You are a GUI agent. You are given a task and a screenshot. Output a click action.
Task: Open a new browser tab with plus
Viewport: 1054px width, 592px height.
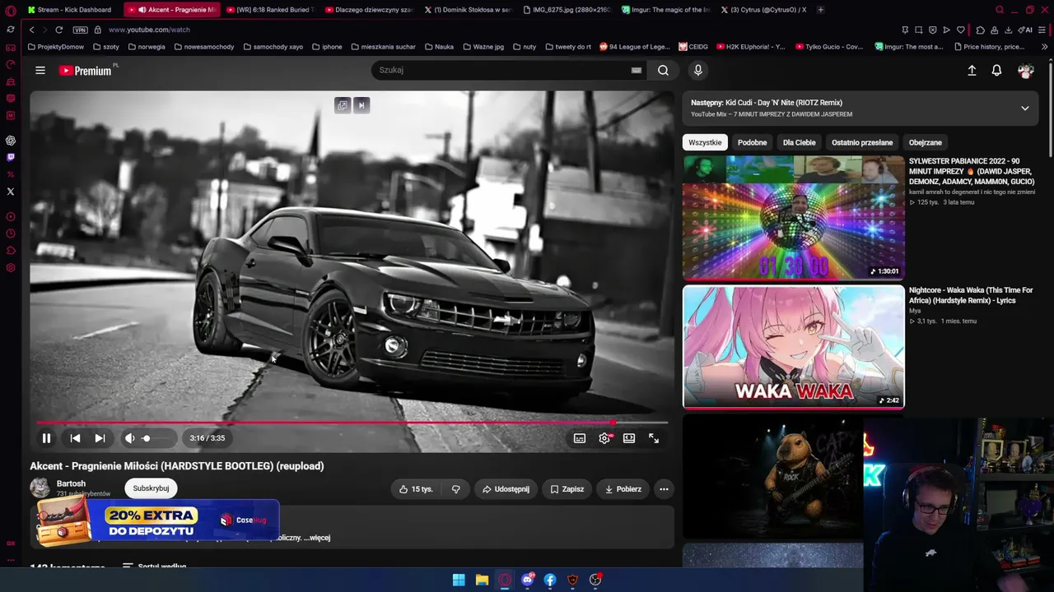(x=821, y=10)
